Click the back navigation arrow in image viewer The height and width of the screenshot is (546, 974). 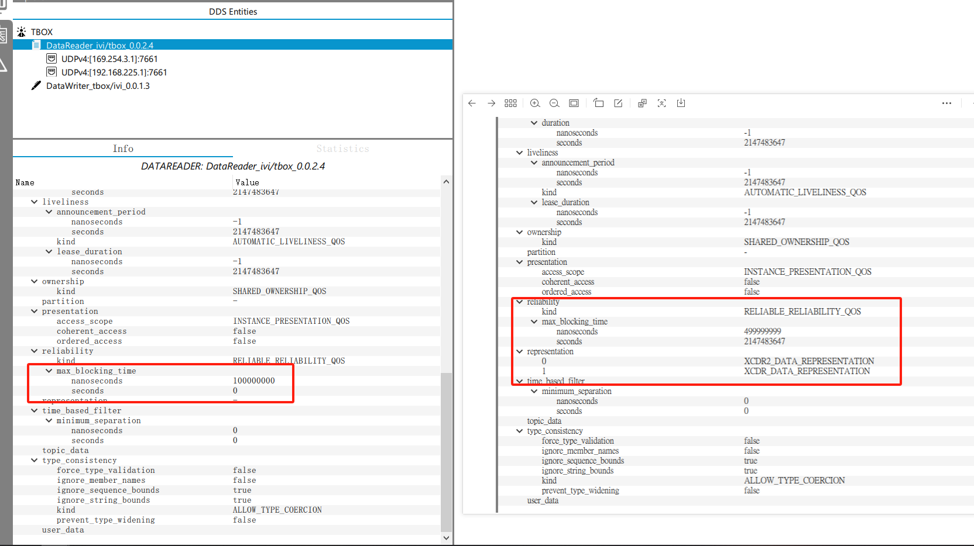(x=472, y=103)
